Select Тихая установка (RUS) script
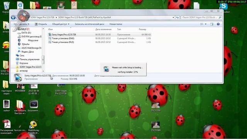The image size is (247, 139). [x=63, y=42]
